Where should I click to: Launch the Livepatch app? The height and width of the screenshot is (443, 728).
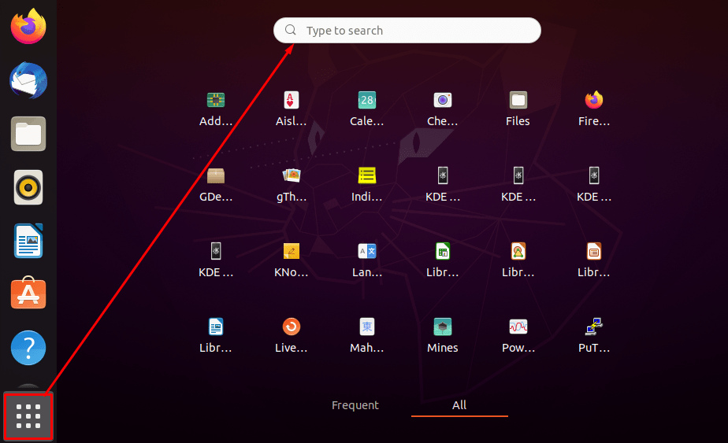coord(291,336)
